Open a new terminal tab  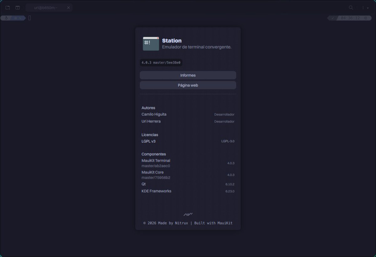8,8
